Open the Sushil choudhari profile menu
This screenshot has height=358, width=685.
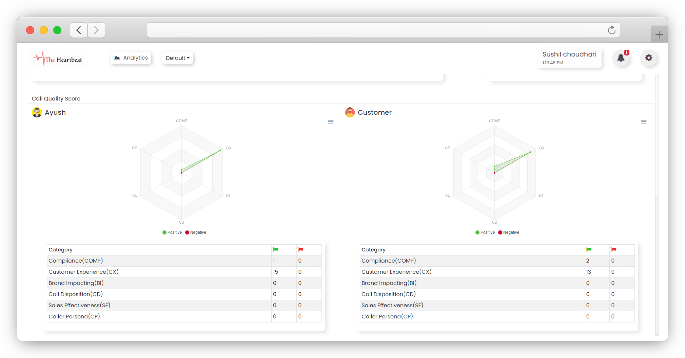pos(569,57)
